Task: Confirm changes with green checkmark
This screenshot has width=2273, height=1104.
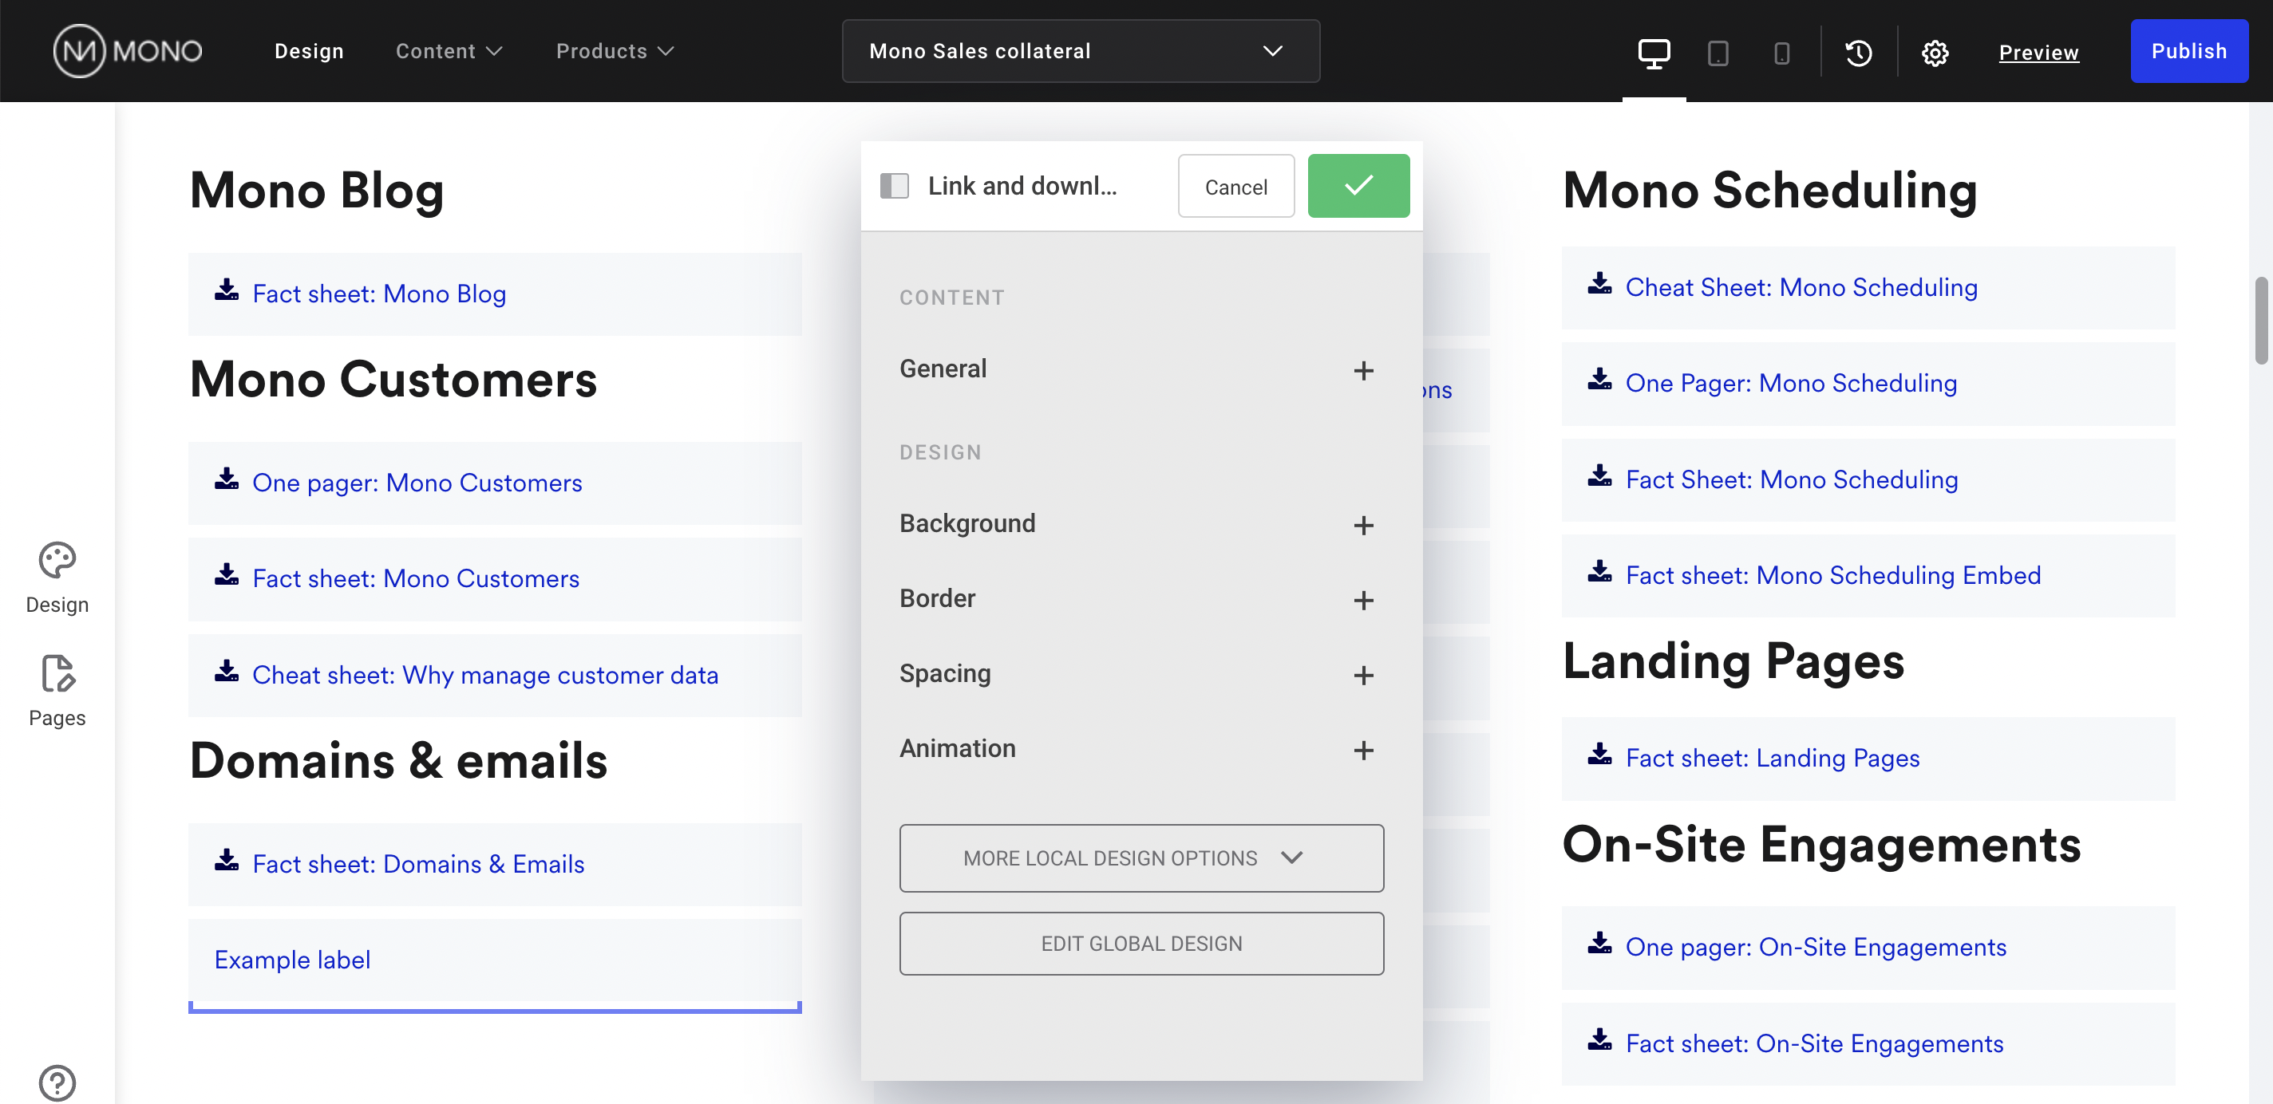Action: point(1358,186)
